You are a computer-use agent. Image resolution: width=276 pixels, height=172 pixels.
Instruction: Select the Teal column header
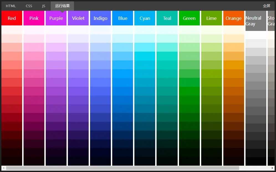point(167,18)
